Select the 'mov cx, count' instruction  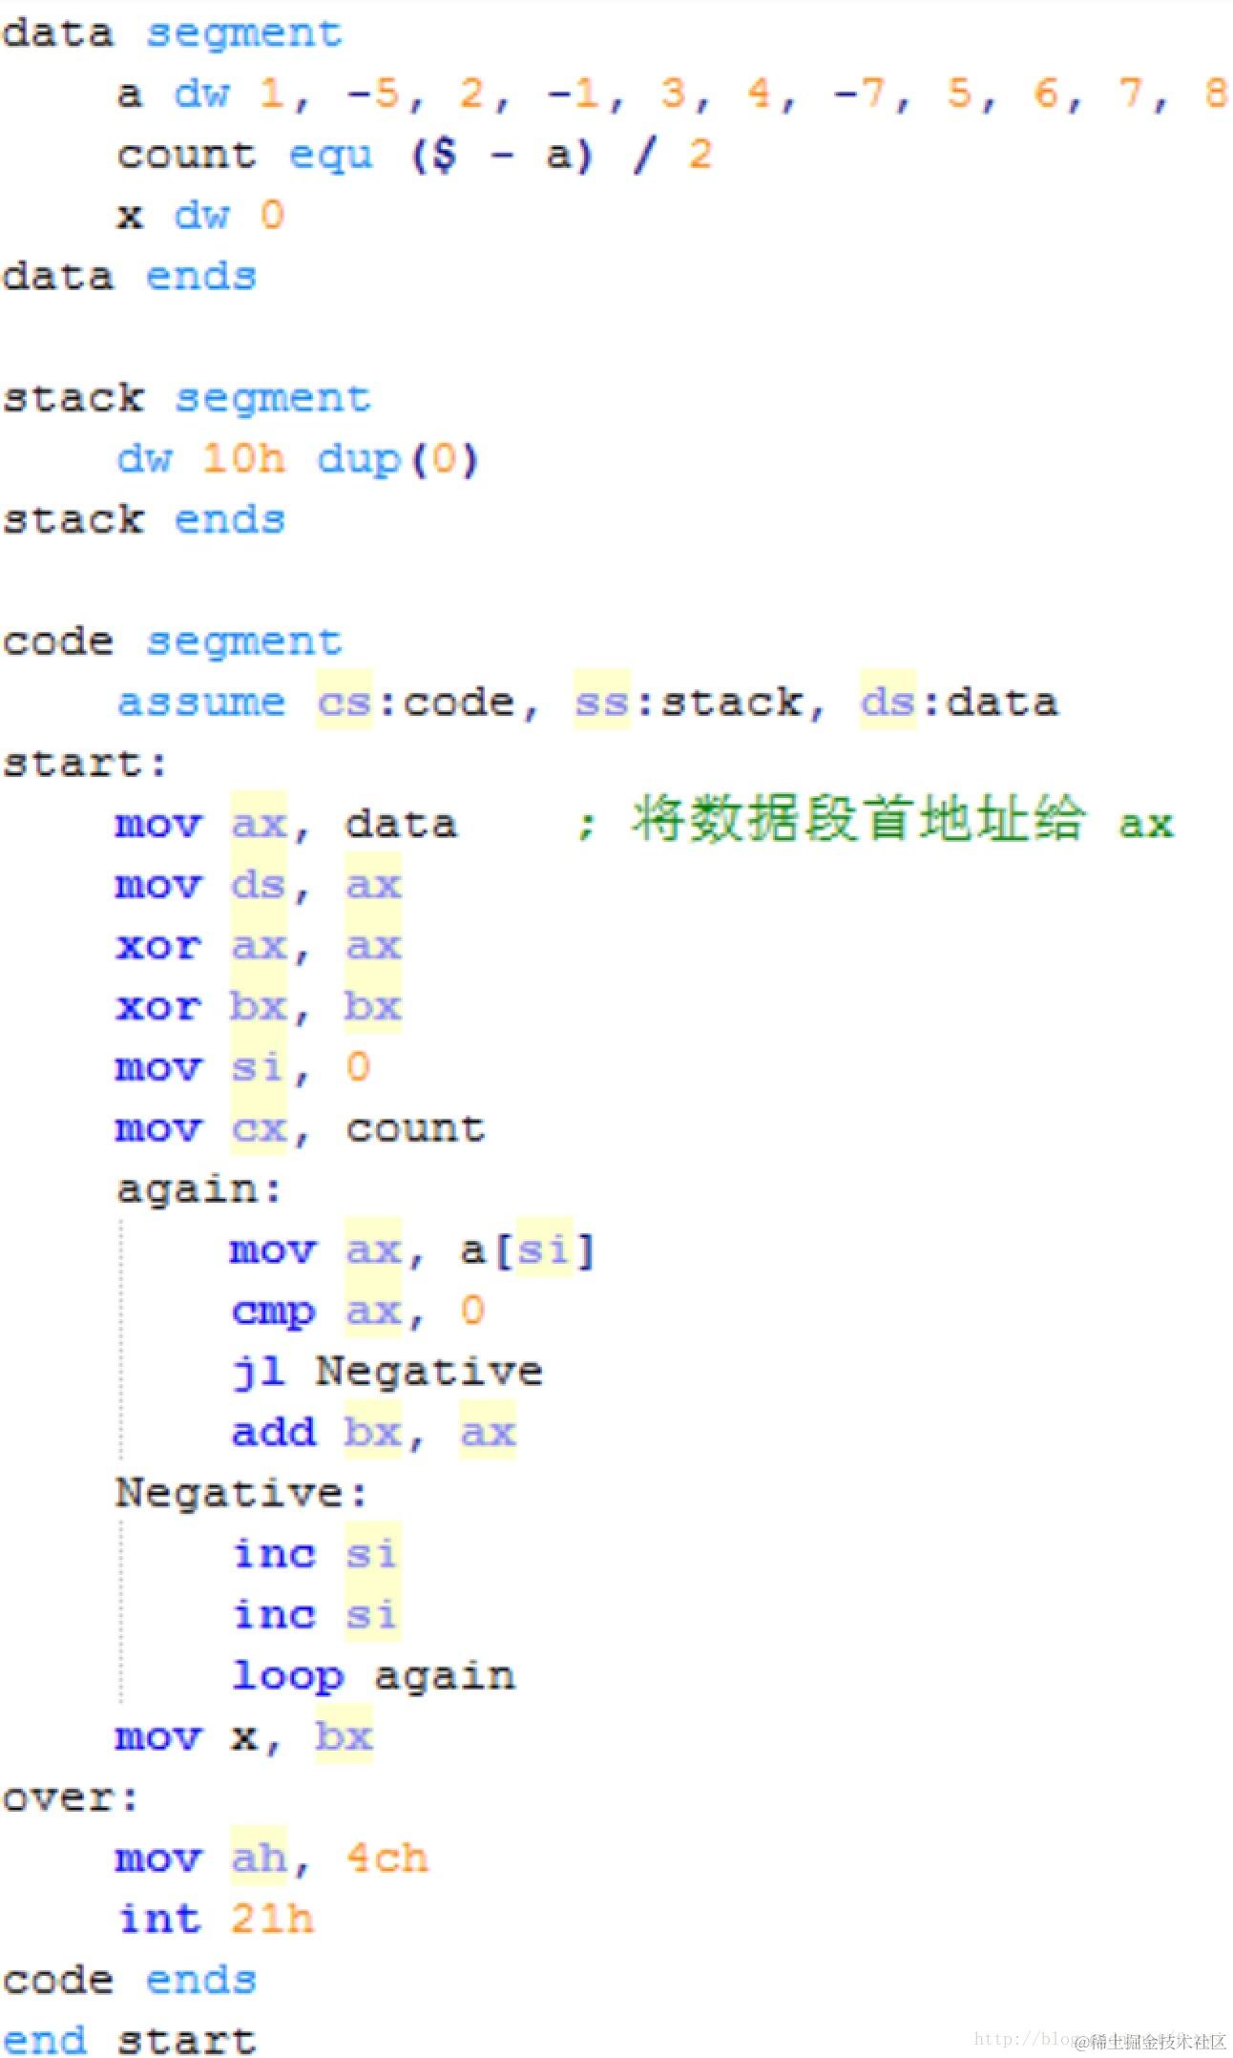[301, 1129]
